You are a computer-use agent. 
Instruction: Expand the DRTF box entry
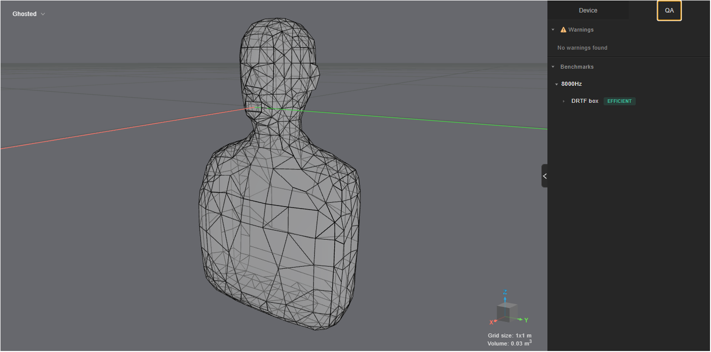point(563,101)
